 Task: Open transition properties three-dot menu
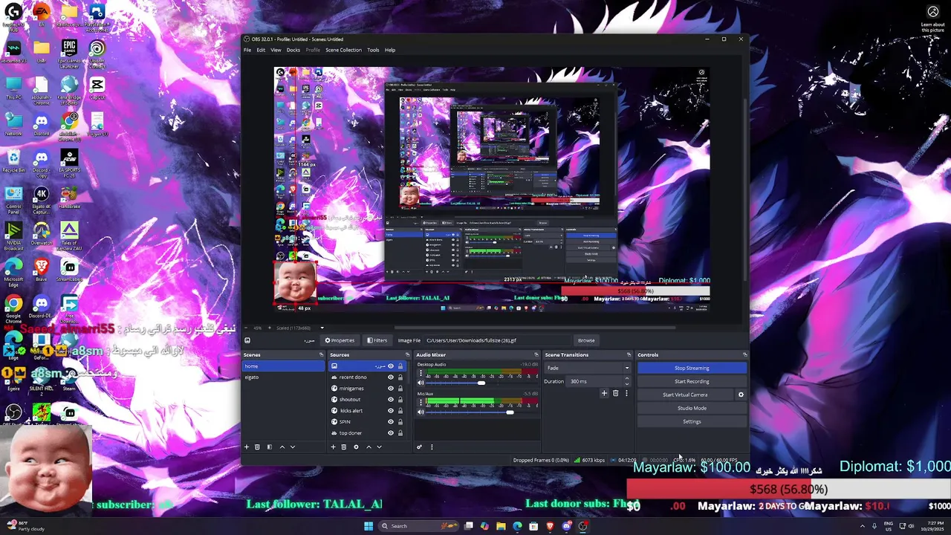[625, 393]
